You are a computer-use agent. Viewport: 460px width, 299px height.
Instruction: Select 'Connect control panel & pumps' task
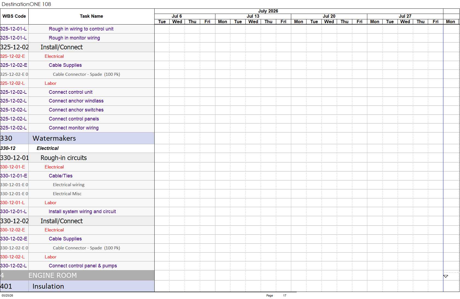pyautogui.click(x=77, y=266)
